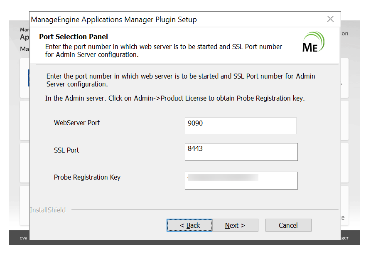Go back with the Back button
Viewport: 366px width, 254px height.
click(x=189, y=225)
